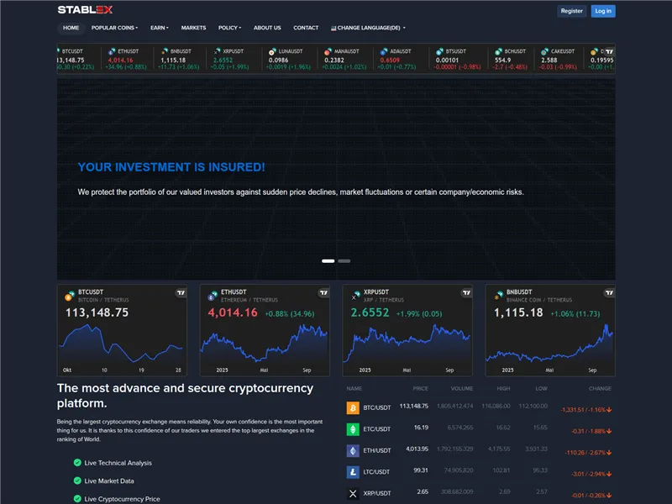Click the Register button

571,11
